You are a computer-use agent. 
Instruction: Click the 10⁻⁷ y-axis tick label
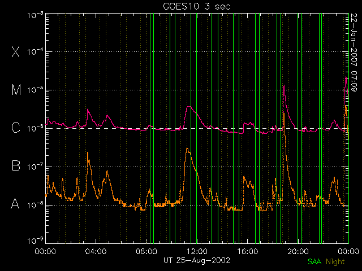coord(35,167)
